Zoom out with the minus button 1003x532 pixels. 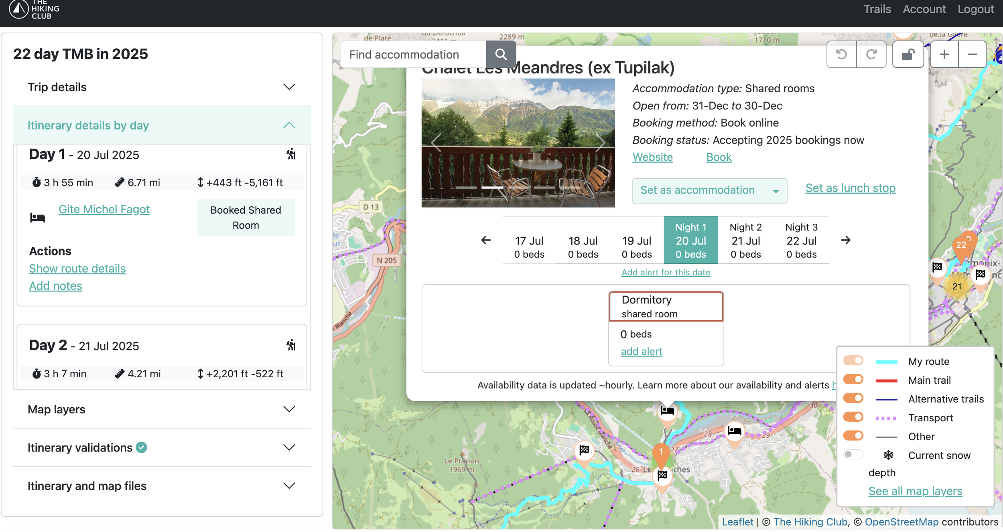point(972,54)
